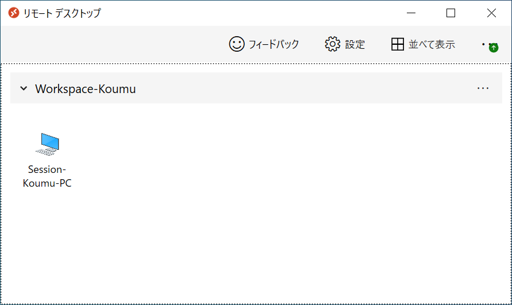
Task: Collapse the Workspace-Koumu group chevron
Action: click(x=24, y=88)
